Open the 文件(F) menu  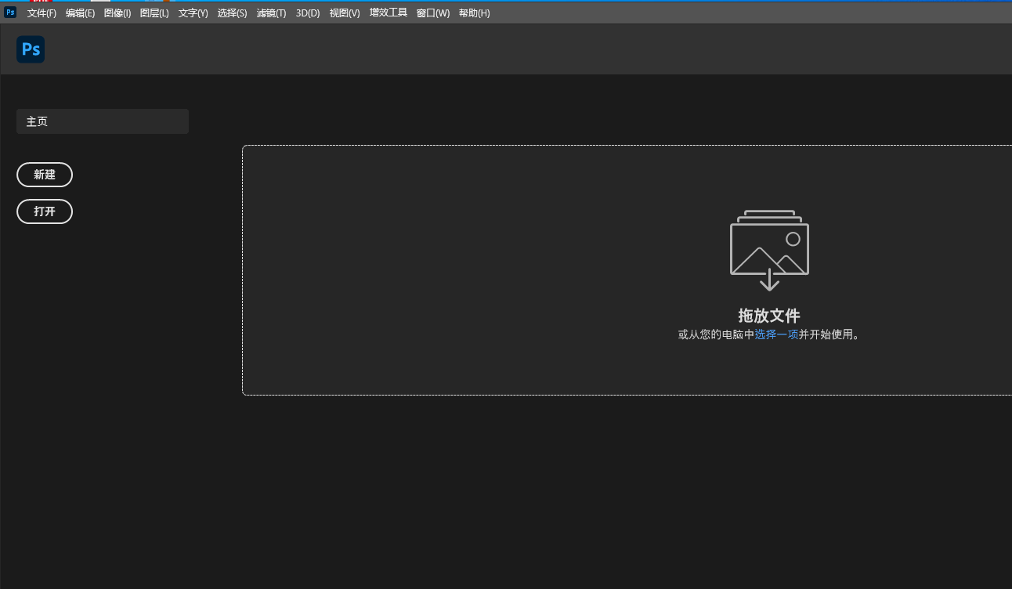(42, 13)
